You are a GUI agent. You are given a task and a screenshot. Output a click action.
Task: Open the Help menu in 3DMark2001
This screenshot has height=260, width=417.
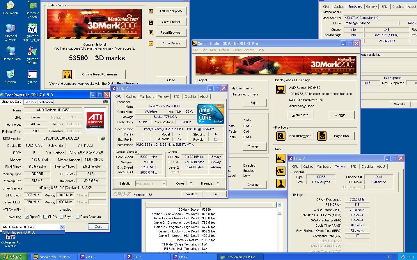click(x=260, y=50)
